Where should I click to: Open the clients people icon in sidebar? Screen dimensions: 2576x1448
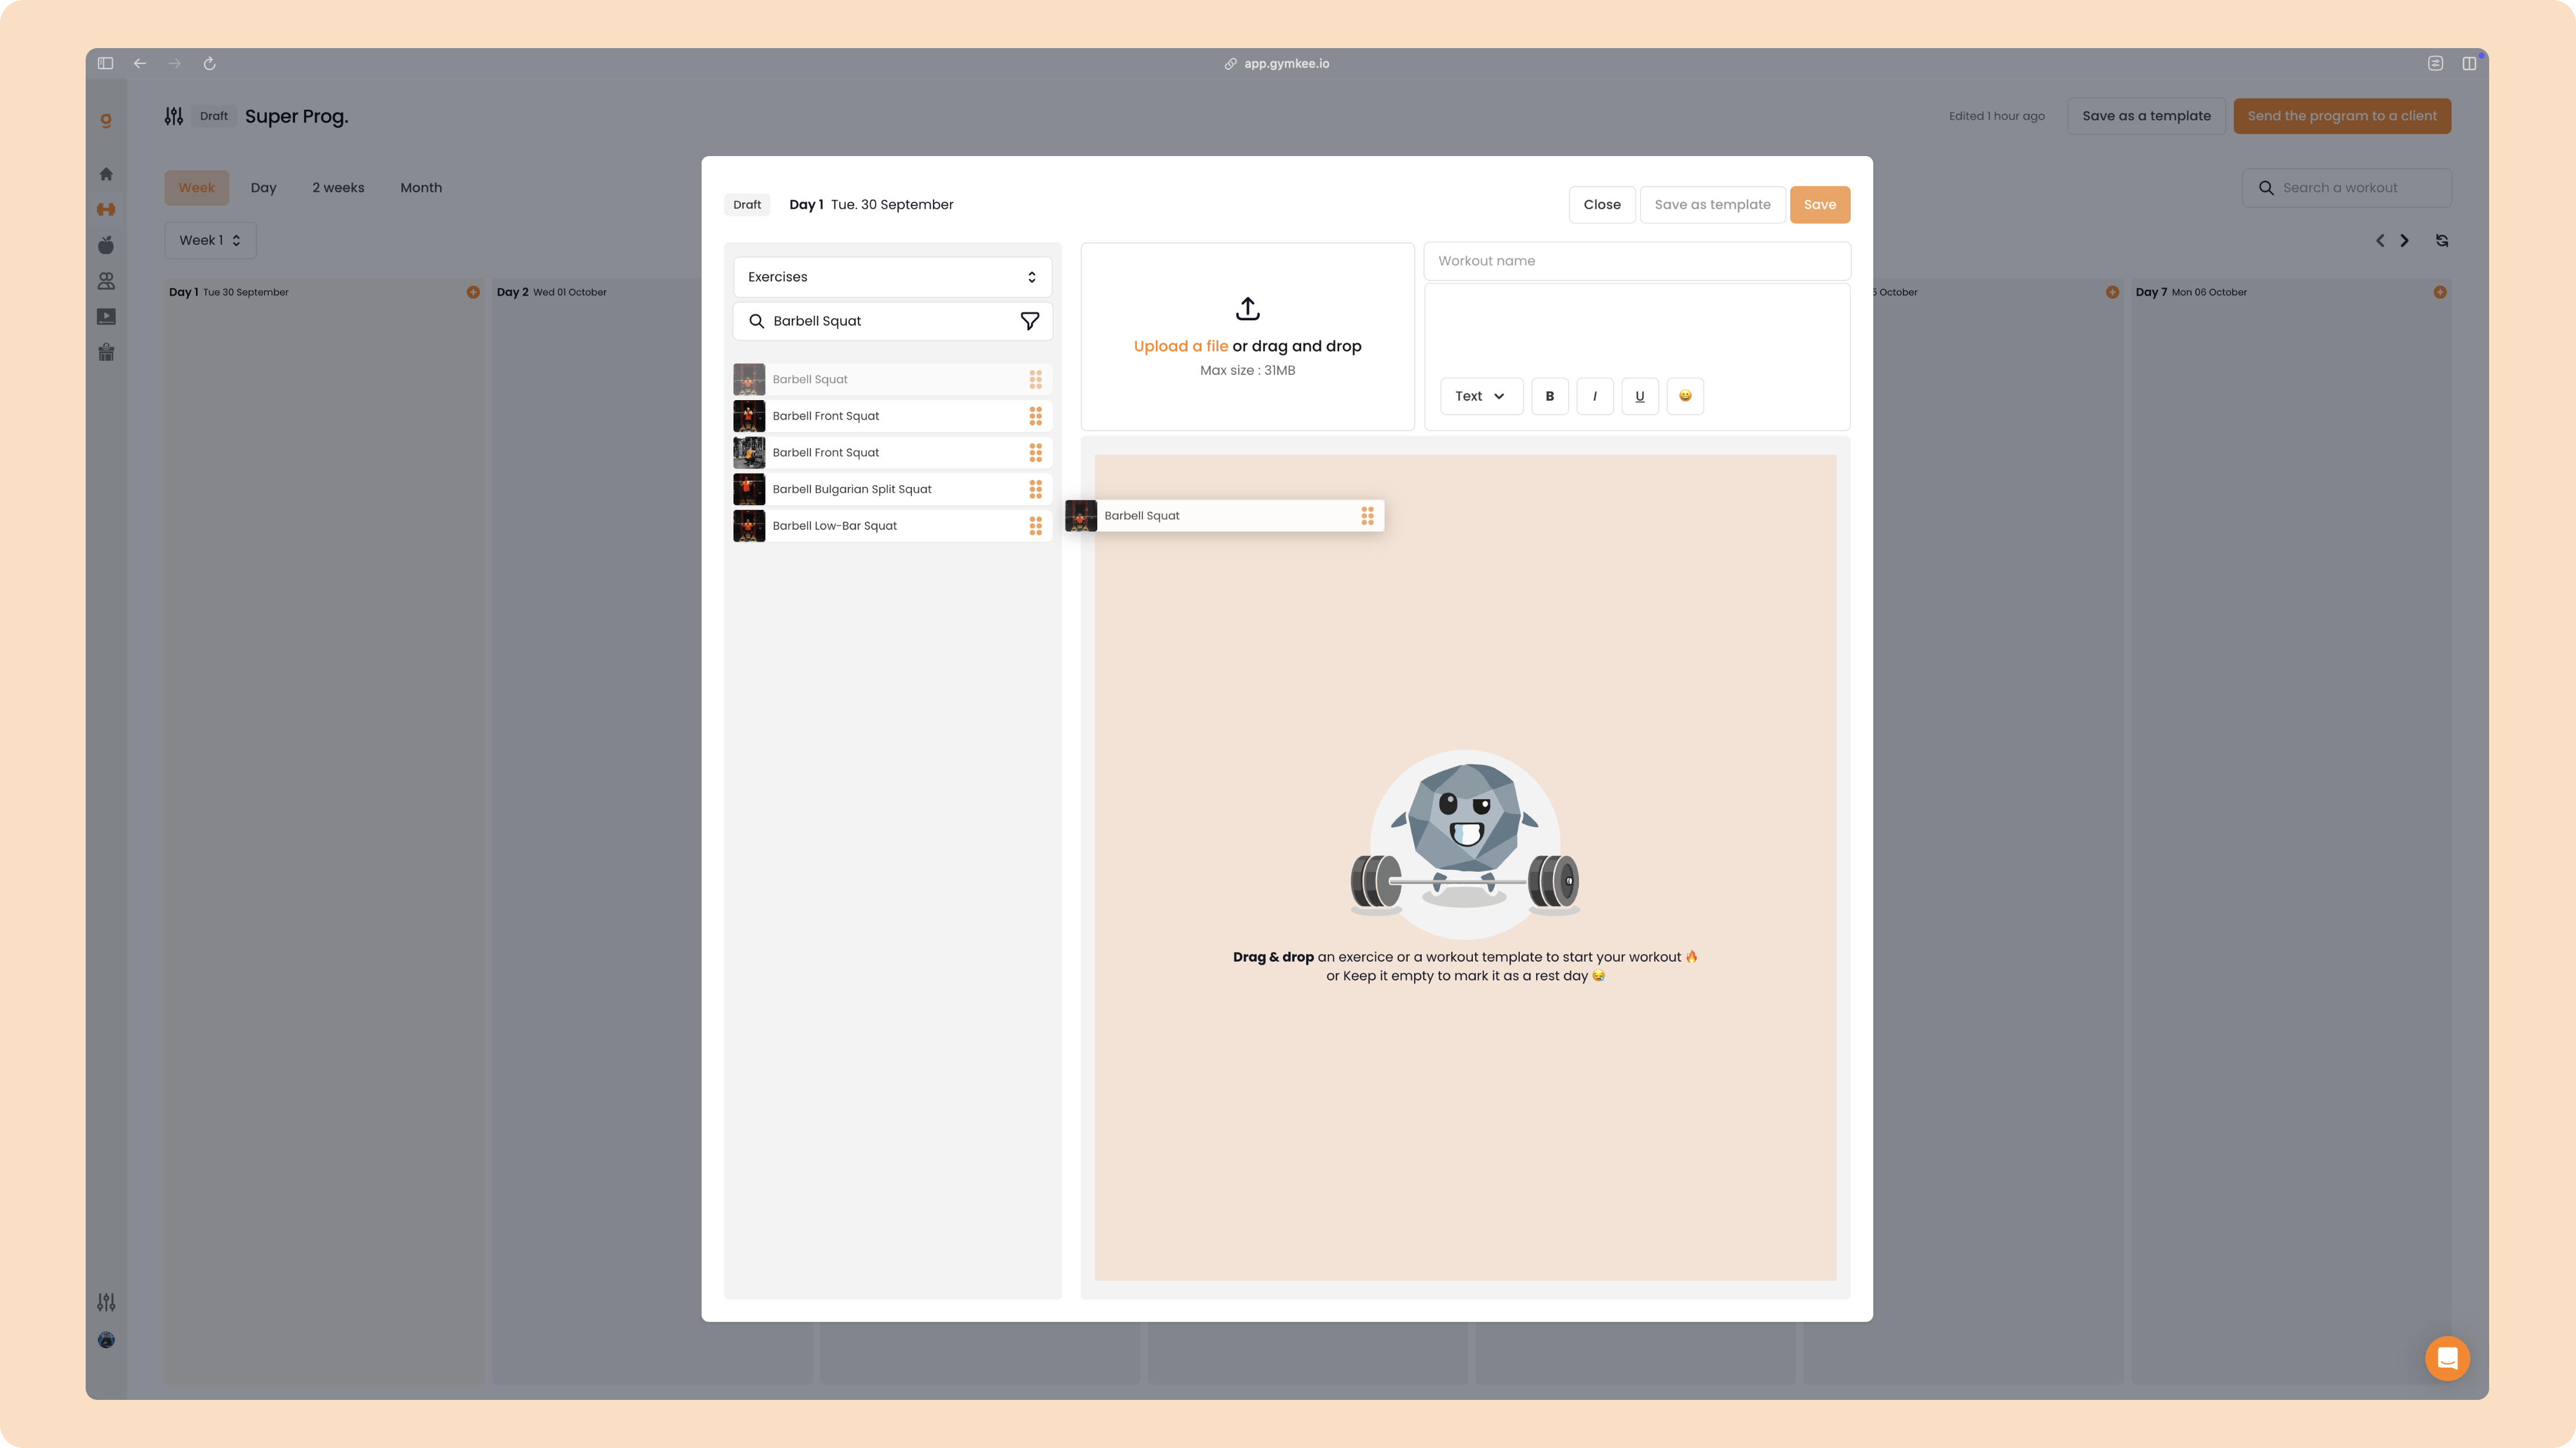tap(106, 281)
